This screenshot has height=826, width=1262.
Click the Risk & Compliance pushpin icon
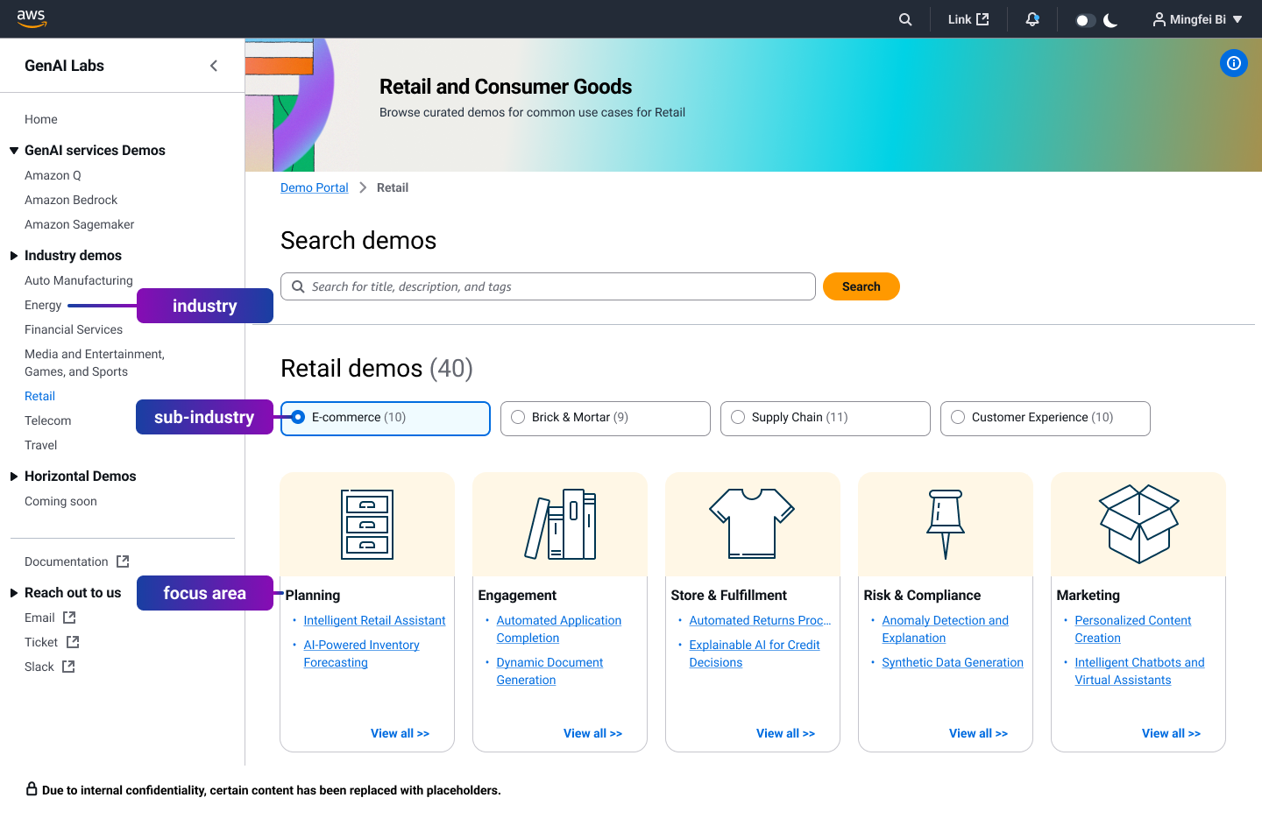(x=946, y=524)
